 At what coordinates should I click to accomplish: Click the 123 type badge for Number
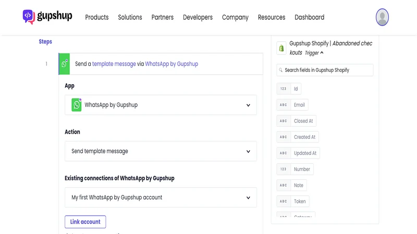tap(283, 169)
